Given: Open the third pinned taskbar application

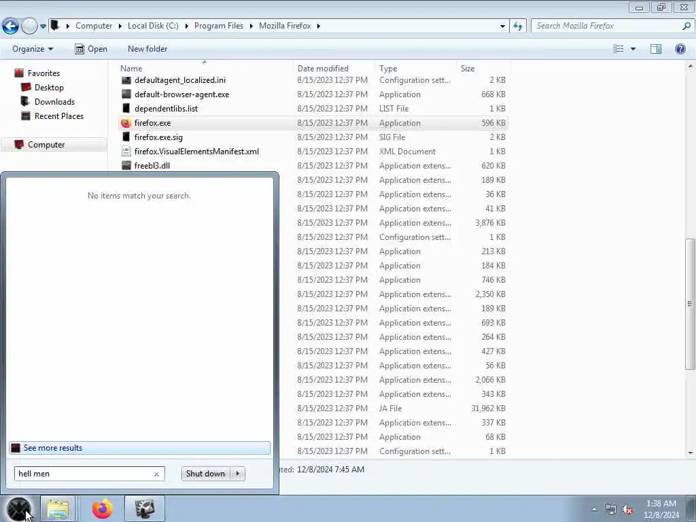Looking at the screenshot, I should click(145, 508).
